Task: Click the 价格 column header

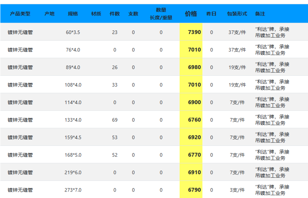Action: (191, 14)
